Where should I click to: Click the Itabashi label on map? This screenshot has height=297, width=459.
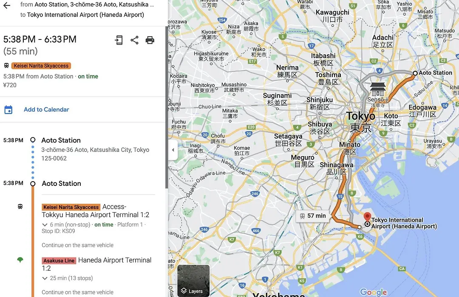(323, 59)
